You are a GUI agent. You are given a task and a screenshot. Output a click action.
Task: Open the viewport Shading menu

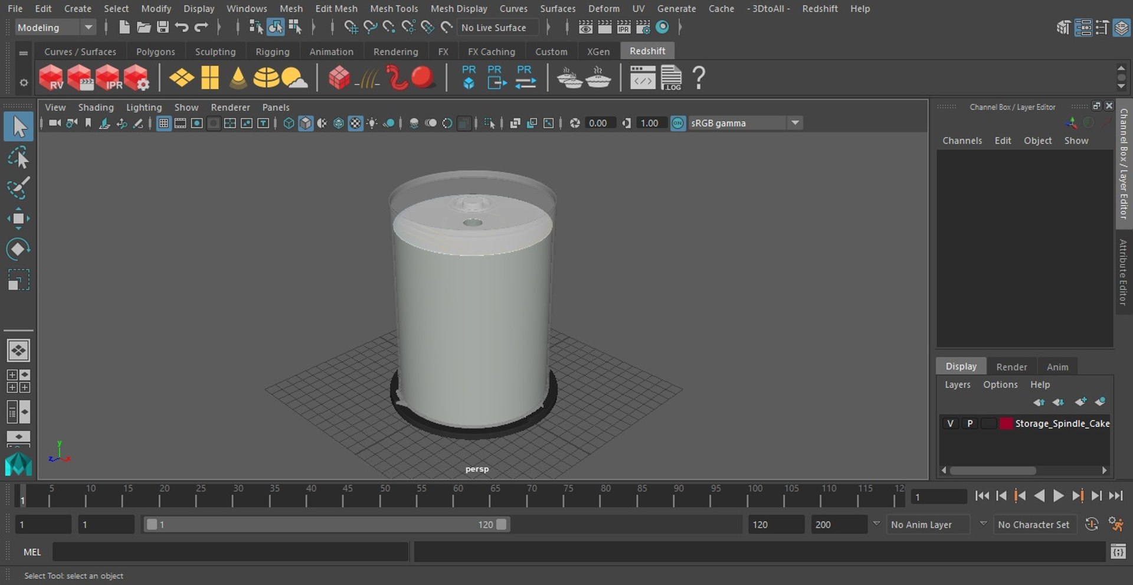(96, 107)
